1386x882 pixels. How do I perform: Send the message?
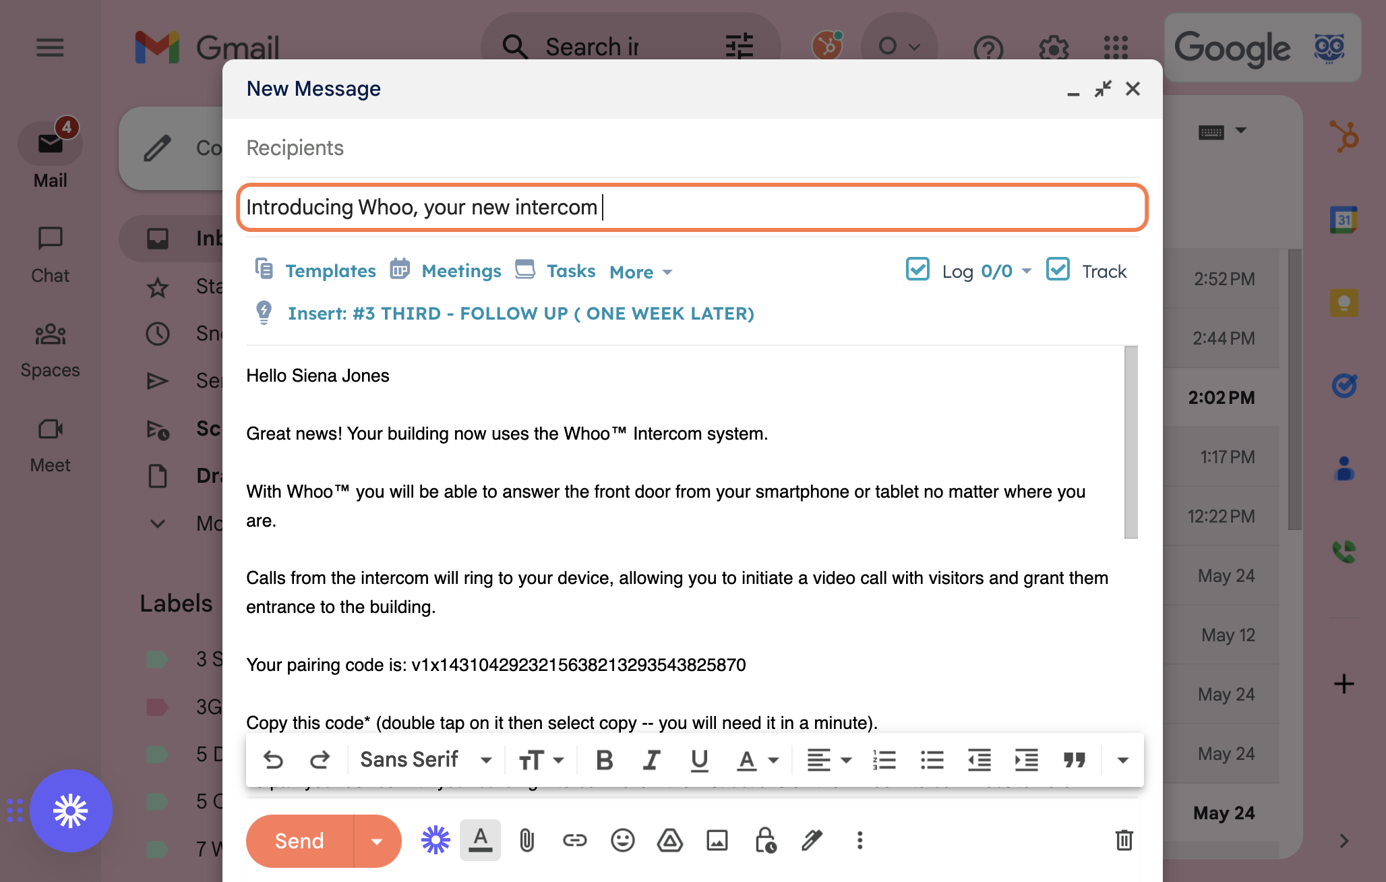[x=299, y=841]
